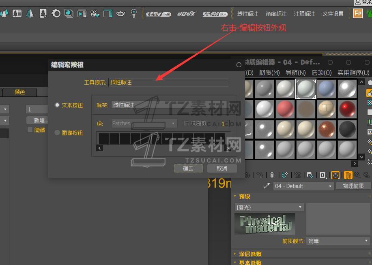Open the 导航(N) menu
The image size is (372, 265).
[x=295, y=73]
